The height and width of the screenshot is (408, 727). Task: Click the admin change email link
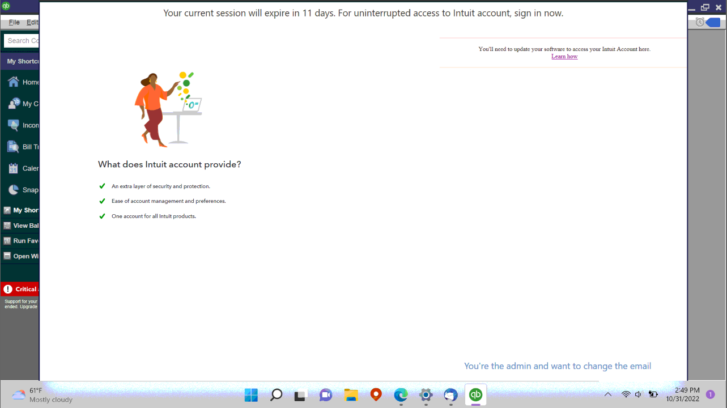[557, 365]
